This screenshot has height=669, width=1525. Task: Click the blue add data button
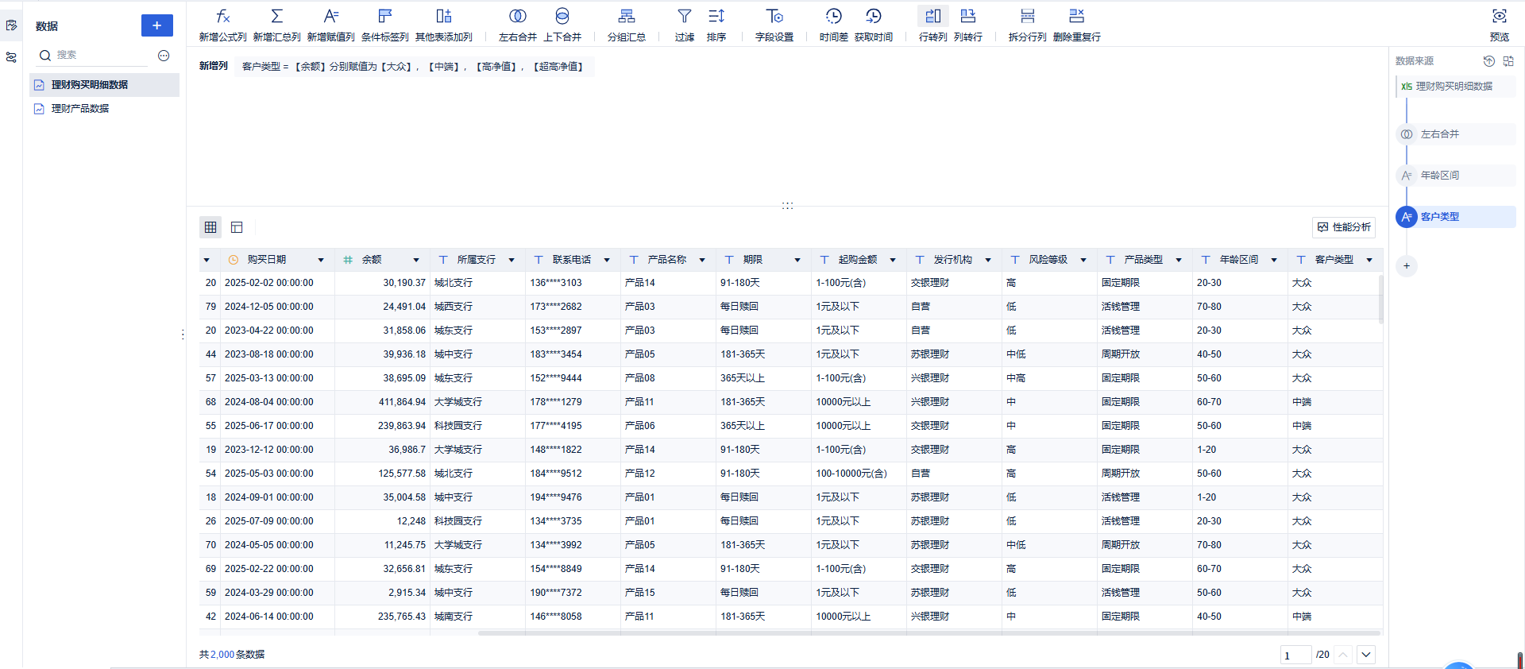pos(156,25)
